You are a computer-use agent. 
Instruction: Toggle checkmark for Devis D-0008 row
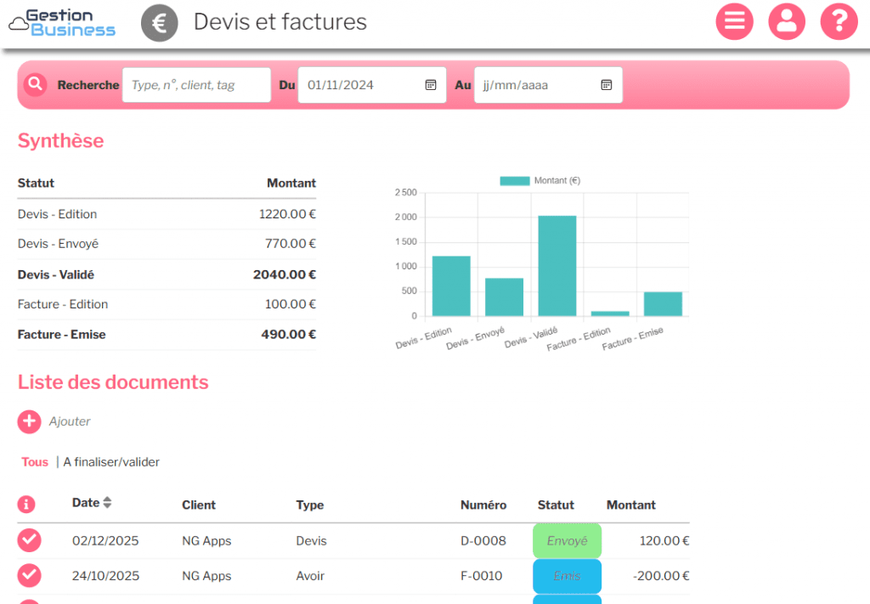pyautogui.click(x=30, y=540)
